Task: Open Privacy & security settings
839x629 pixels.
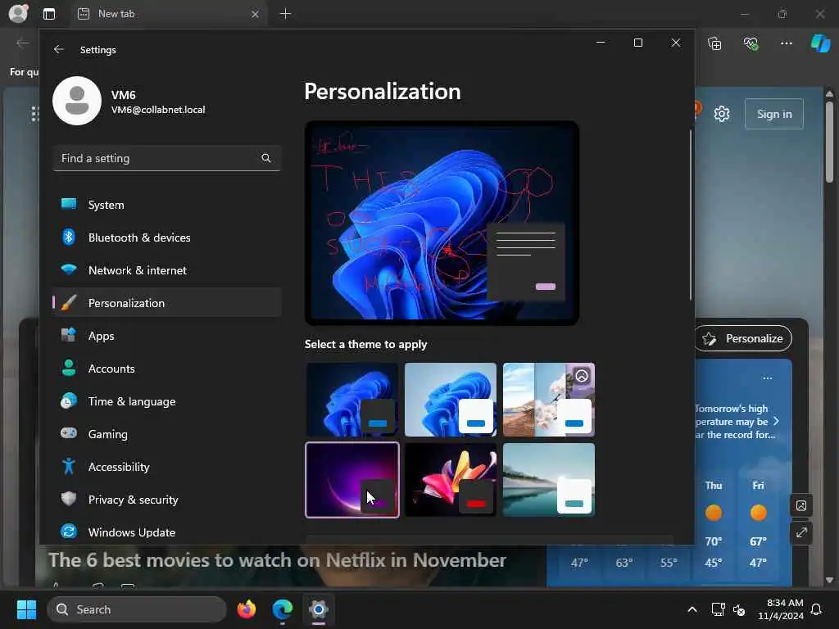Action: [x=167, y=500]
